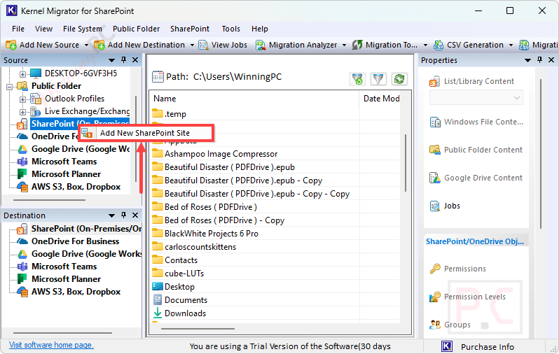Open the View menu

click(x=44, y=29)
